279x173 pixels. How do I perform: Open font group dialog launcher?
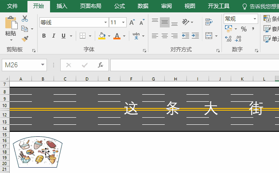(144, 51)
